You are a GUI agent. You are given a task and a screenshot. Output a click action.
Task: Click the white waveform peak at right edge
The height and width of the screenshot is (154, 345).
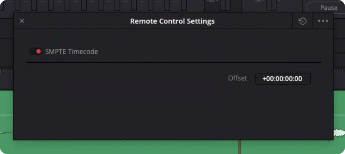[x=339, y=133]
